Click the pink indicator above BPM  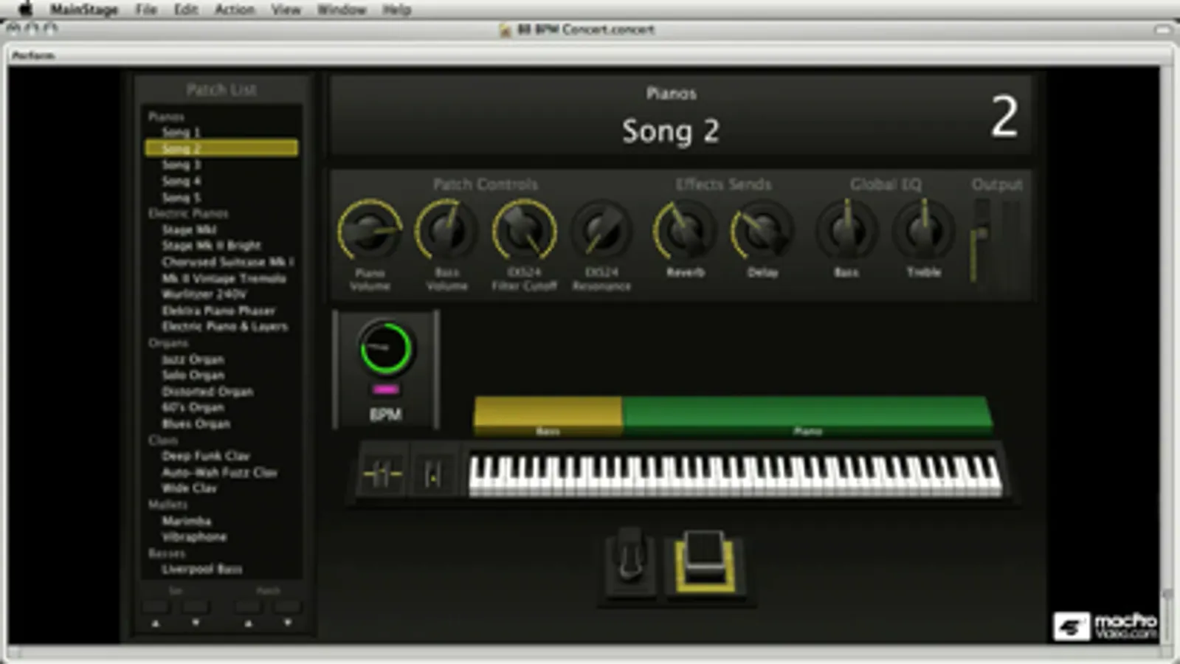[385, 389]
